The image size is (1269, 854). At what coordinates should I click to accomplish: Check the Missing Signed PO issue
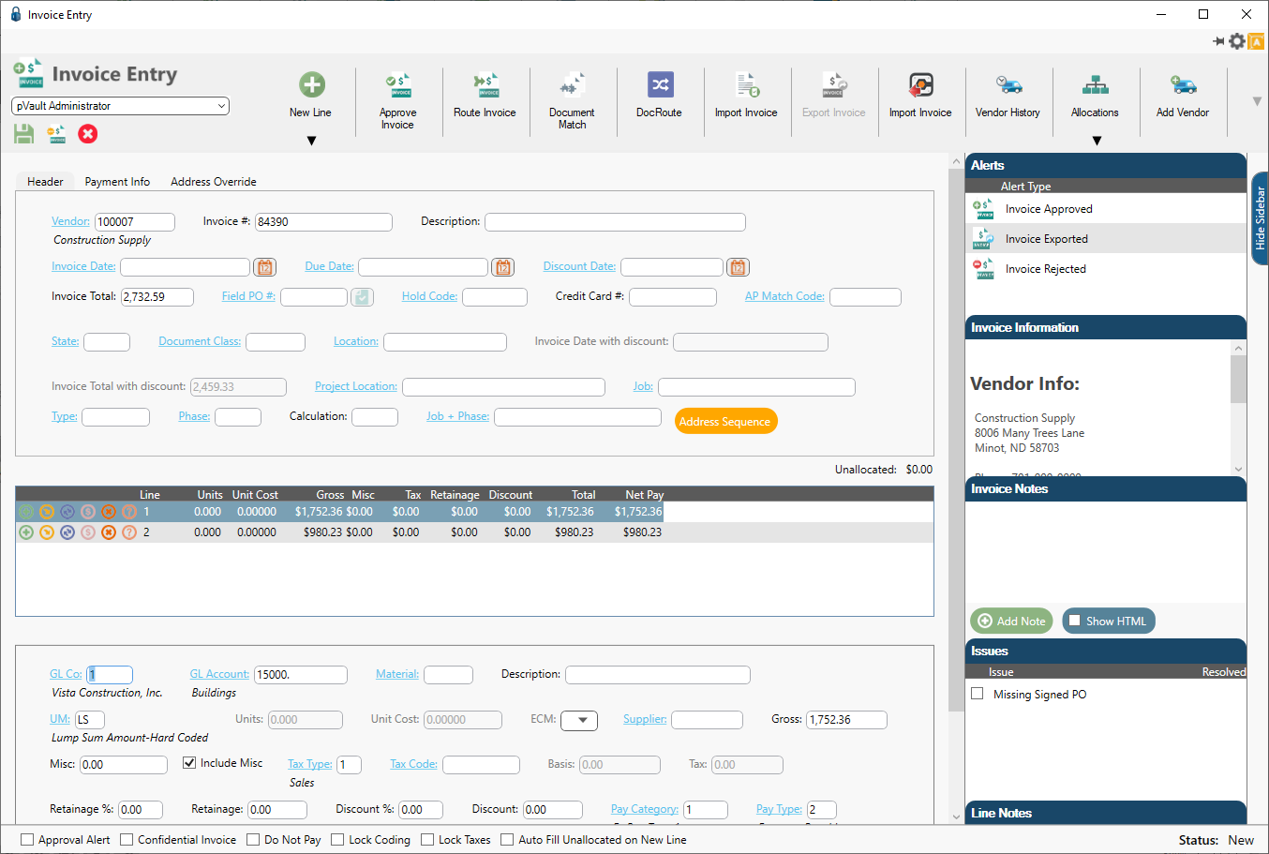tap(978, 694)
